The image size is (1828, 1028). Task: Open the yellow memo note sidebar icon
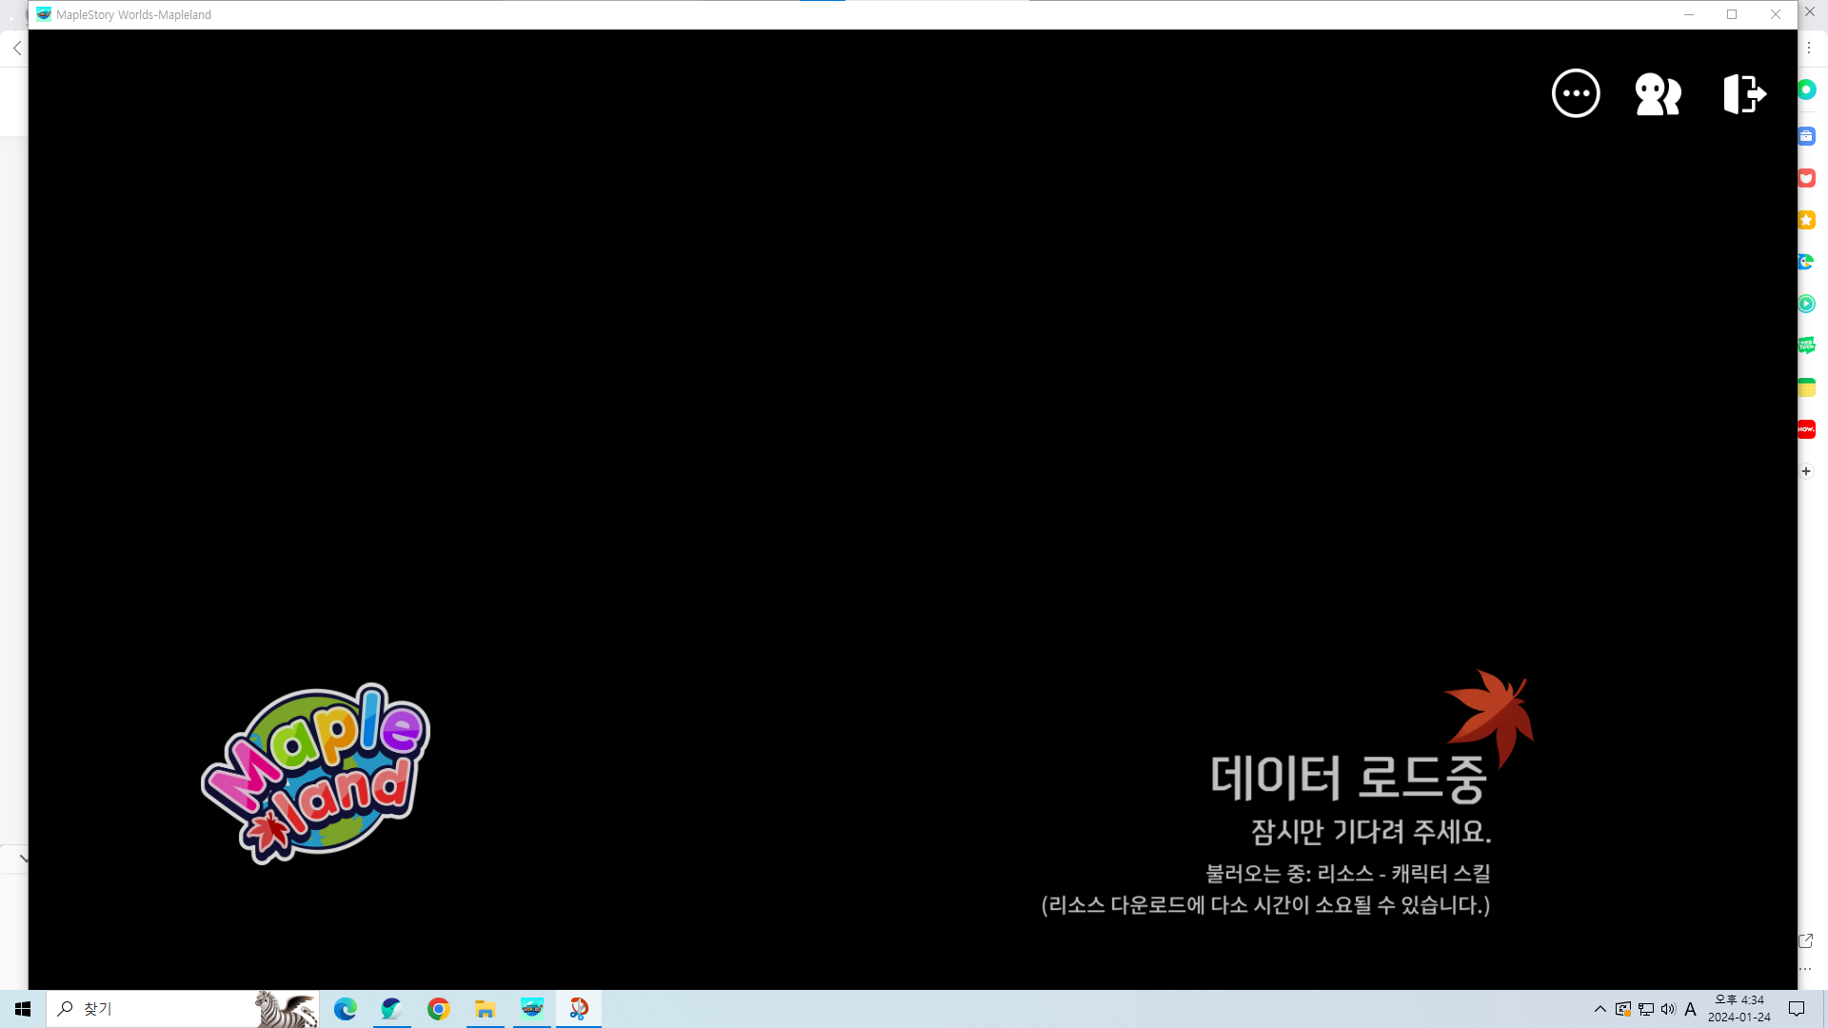(1806, 387)
